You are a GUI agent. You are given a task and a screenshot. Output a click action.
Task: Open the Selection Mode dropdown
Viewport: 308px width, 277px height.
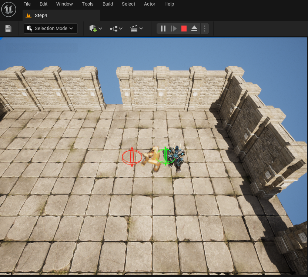click(x=51, y=29)
